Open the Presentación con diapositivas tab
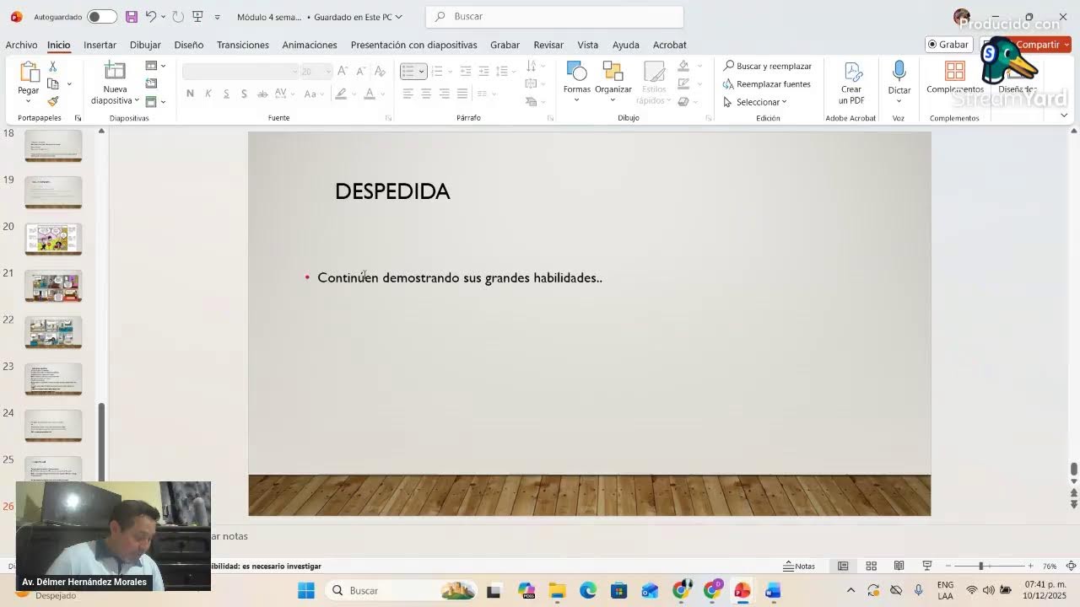 click(413, 45)
